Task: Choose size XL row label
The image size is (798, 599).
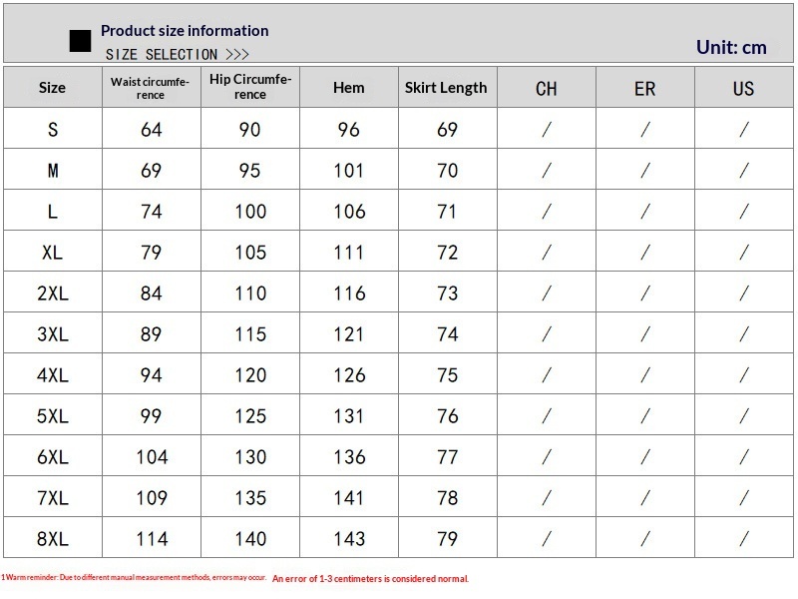Action: [x=53, y=253]
